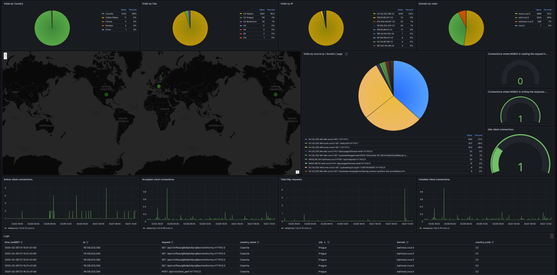This screenshot has height=275, width=557.
Task: Open the Visits by Country panel title
Action: click(14, 4)
